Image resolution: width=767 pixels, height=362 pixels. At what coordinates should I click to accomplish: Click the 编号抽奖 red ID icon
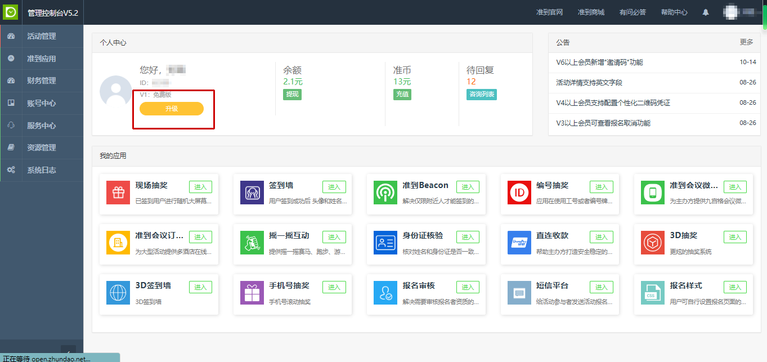tap(519, 193)
